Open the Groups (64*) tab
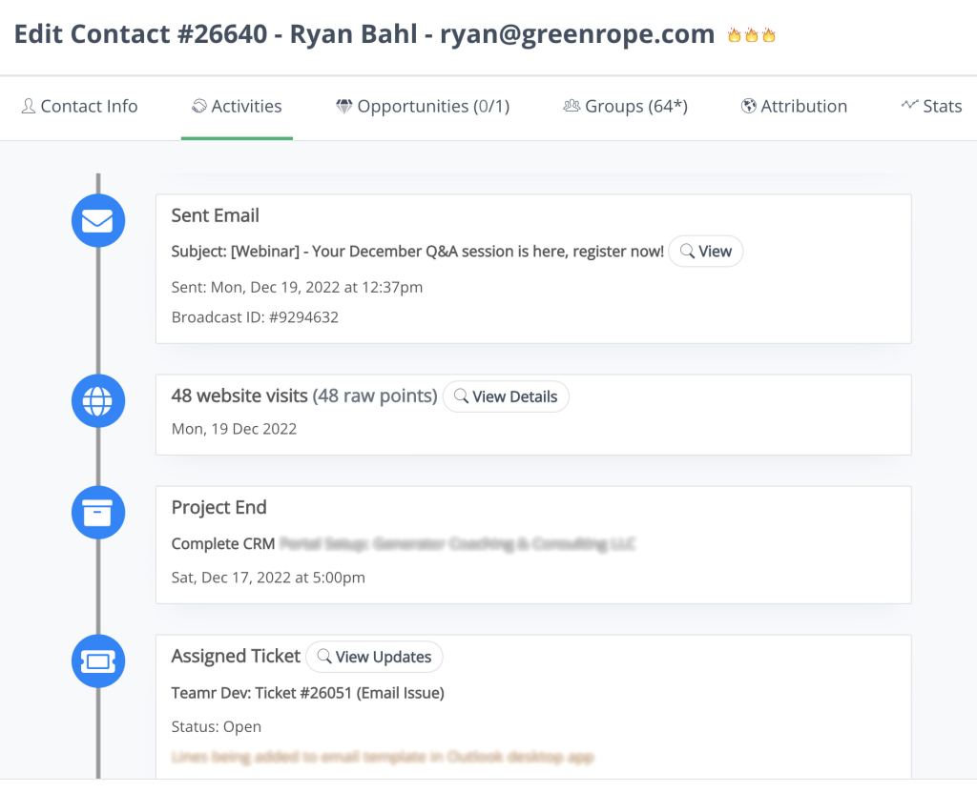Screen dimensions: 977x792 626,106
